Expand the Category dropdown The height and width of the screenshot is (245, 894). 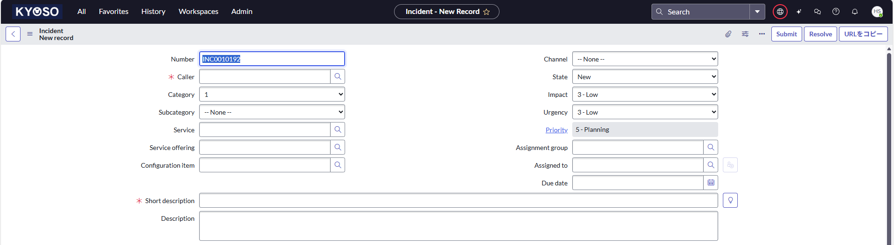point(272,95)
